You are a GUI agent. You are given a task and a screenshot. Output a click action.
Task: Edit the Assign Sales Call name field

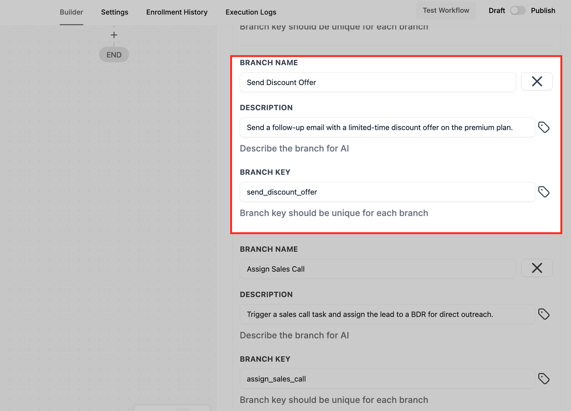378,269
